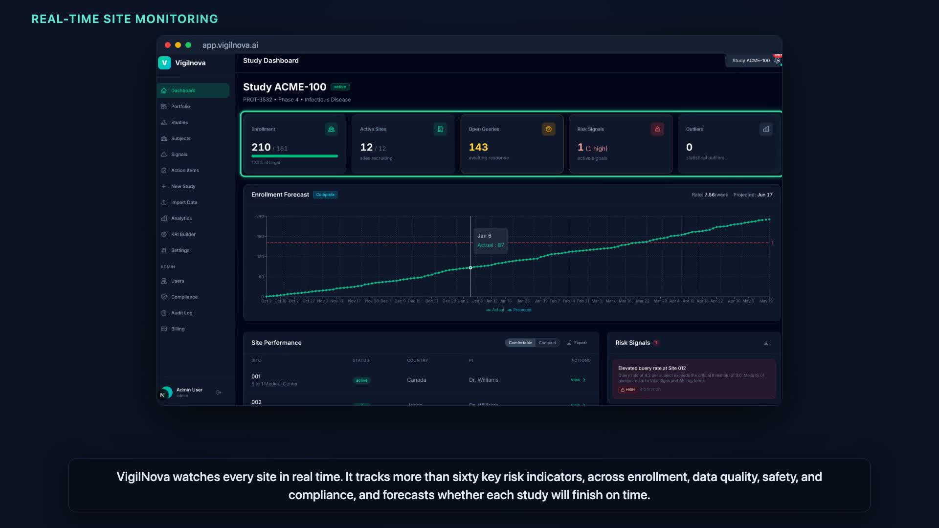Screen dimensions: 939x528
Task: Click the Outliers bar chart icon
Action: coord(766,129)
